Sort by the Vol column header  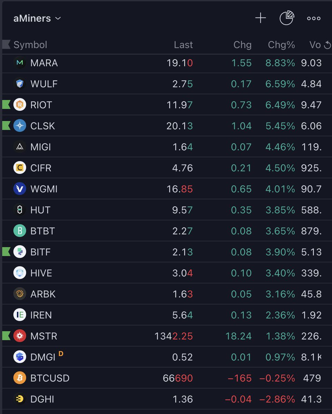[x=315, y=45]
